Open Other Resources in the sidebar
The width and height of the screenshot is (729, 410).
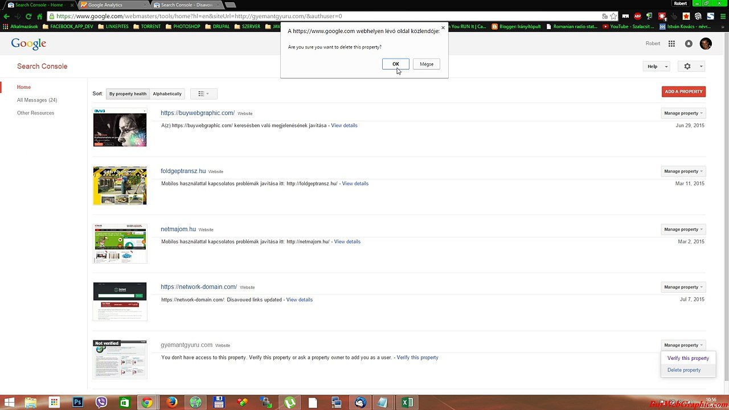pyautogui.click(x=35, y=113)
